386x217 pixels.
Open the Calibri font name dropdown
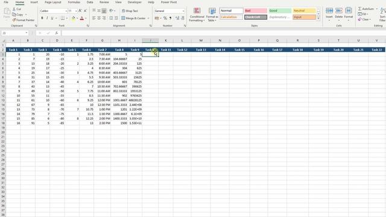pos(66,11)
